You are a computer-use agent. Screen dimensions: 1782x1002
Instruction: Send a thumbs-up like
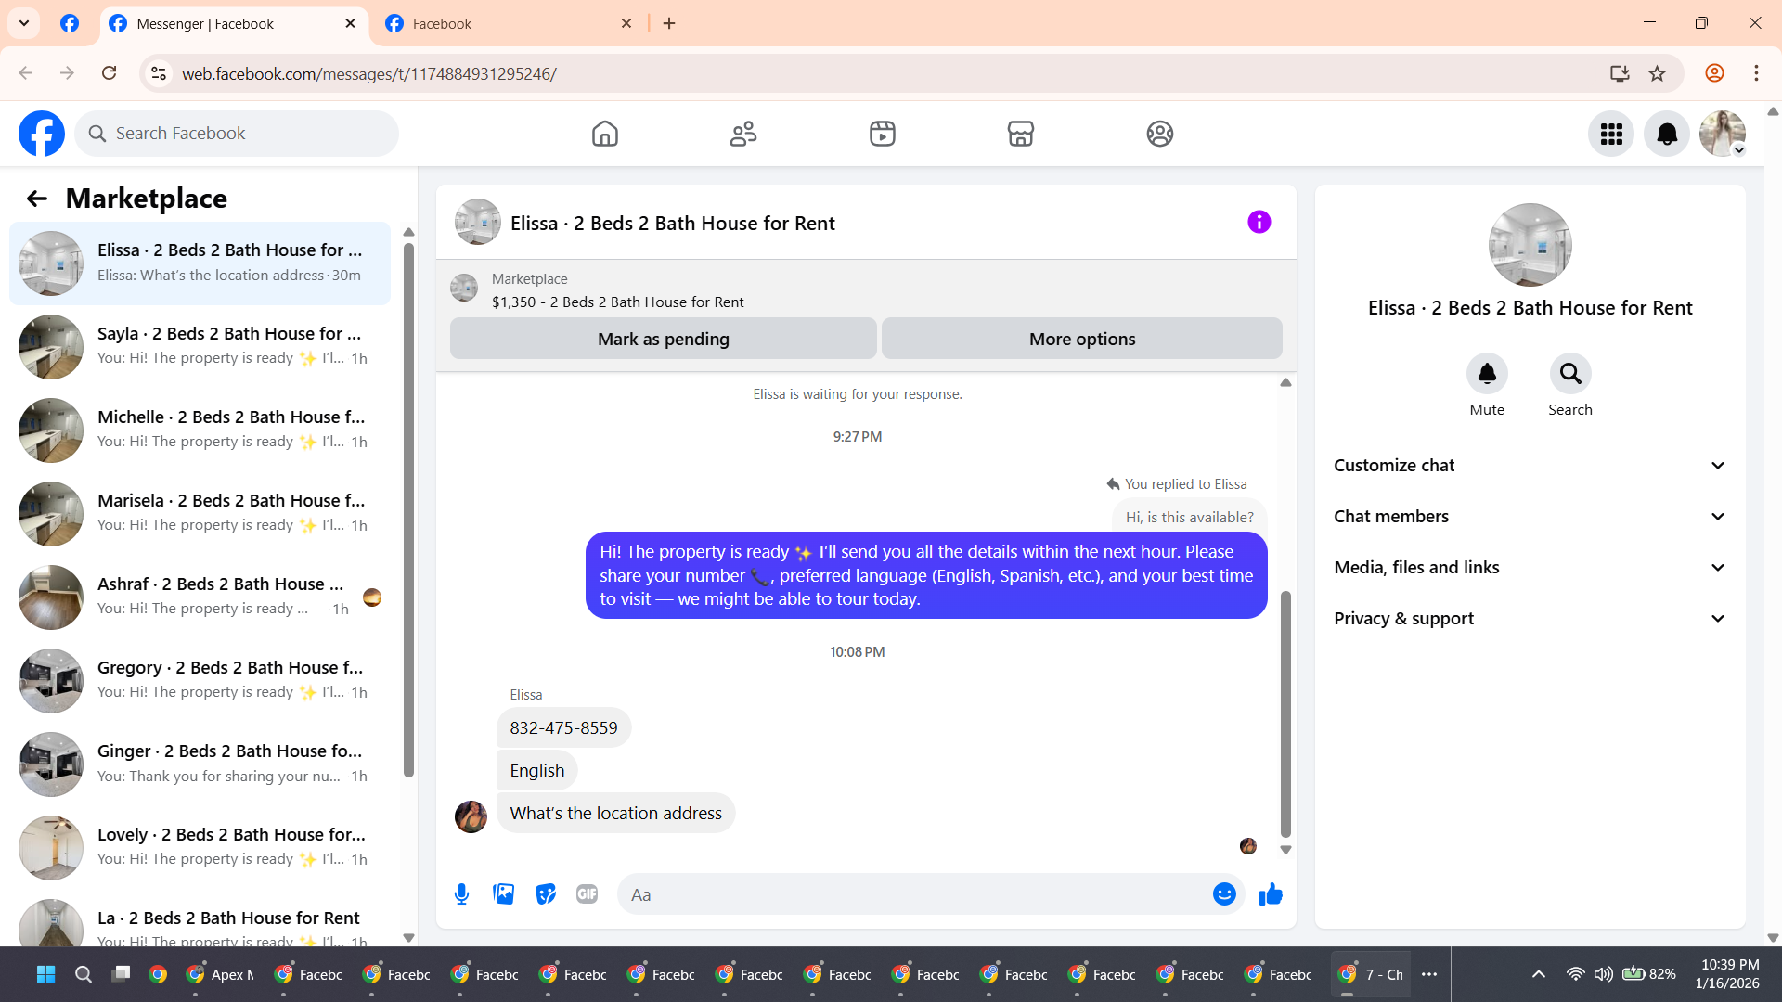coord(1271,894)
